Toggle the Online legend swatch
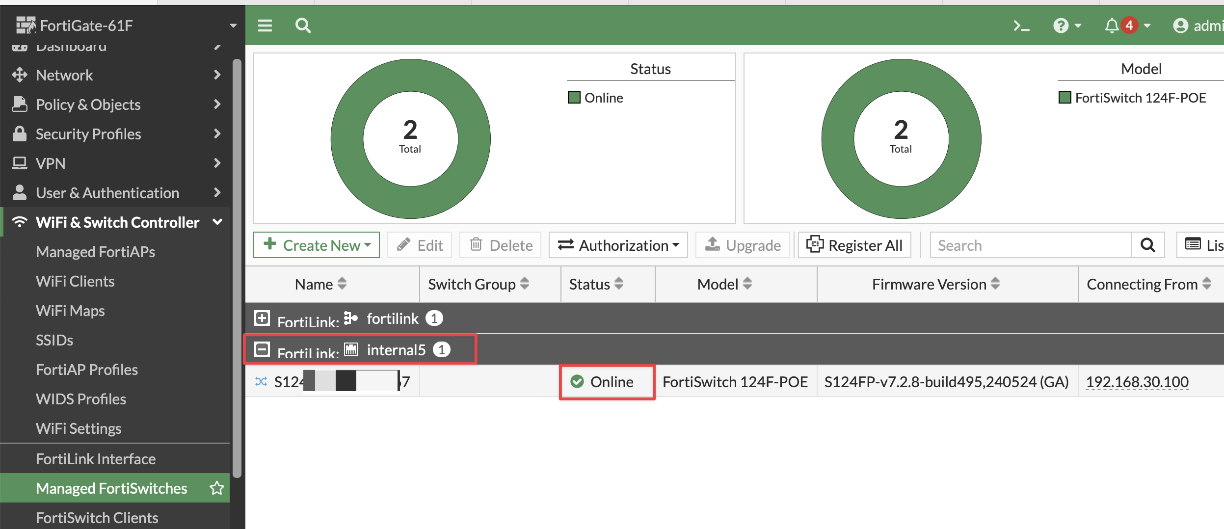This screenshot has height=529, width=1224. (574, 98)
